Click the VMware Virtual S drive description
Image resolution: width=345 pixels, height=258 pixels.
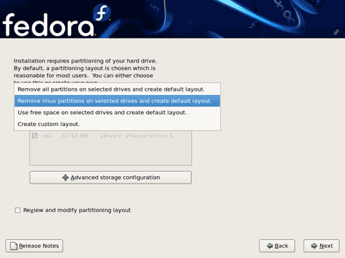point(136,136)
